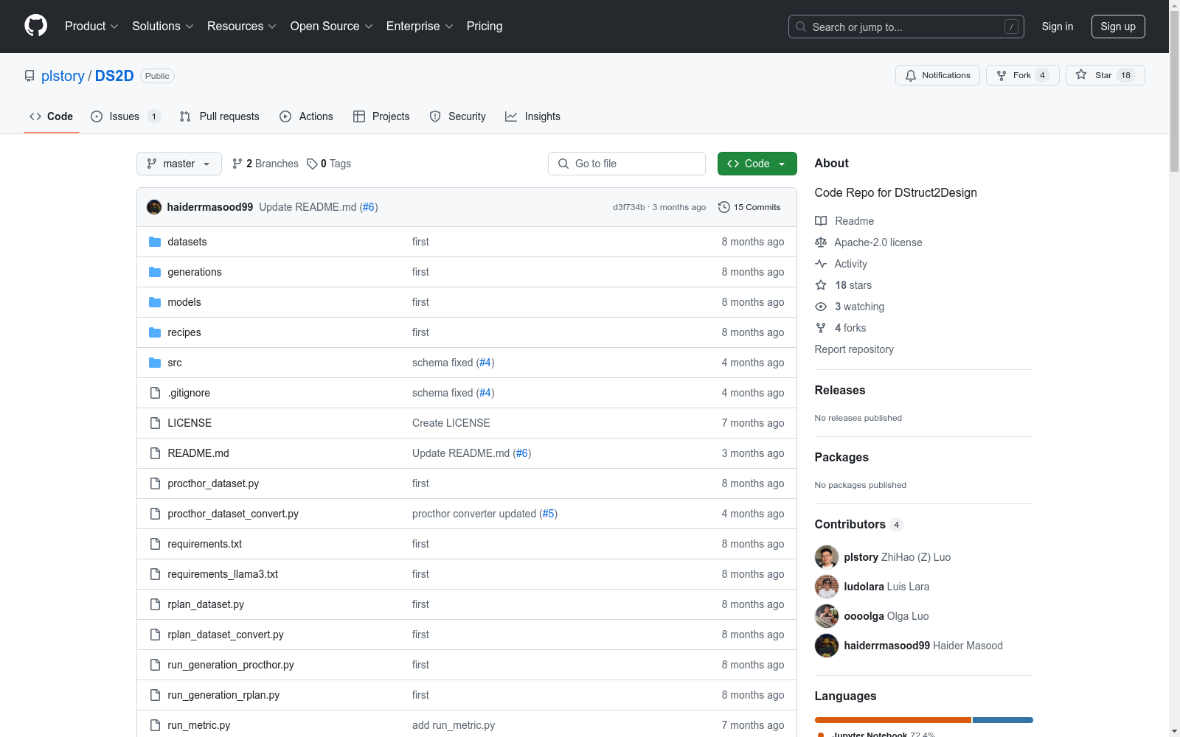Fork the DS2D repository
The image size is (1180, 737).
point(1022,75)
